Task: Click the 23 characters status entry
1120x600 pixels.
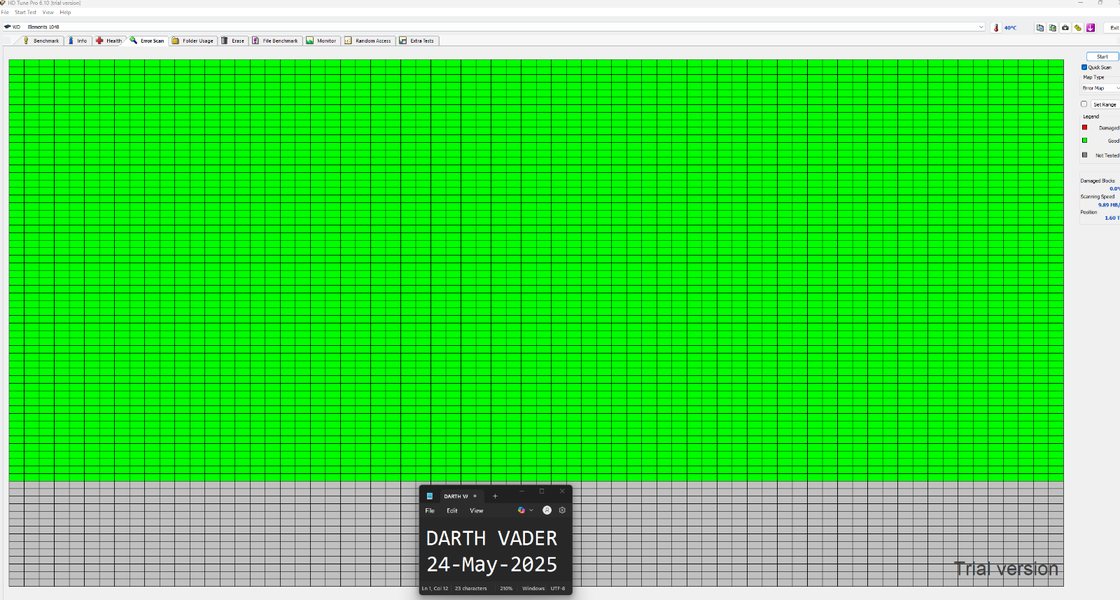Action: (470, 588)
